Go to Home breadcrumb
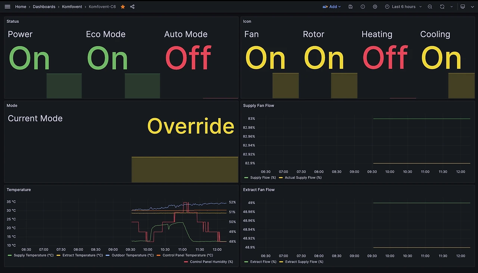Image resolution: width=478 pixels, height=273 pixels. (x=21, y=7)
